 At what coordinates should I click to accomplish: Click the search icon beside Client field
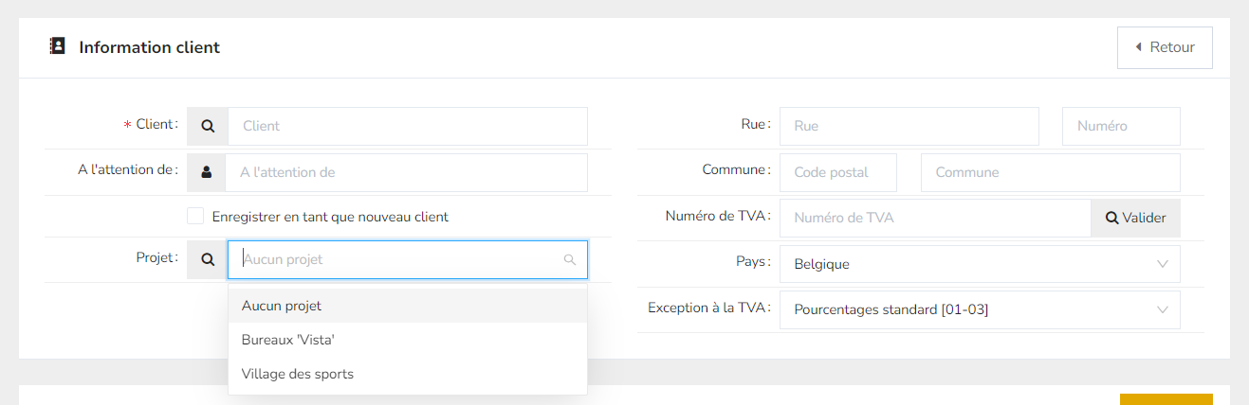(208, 126)
